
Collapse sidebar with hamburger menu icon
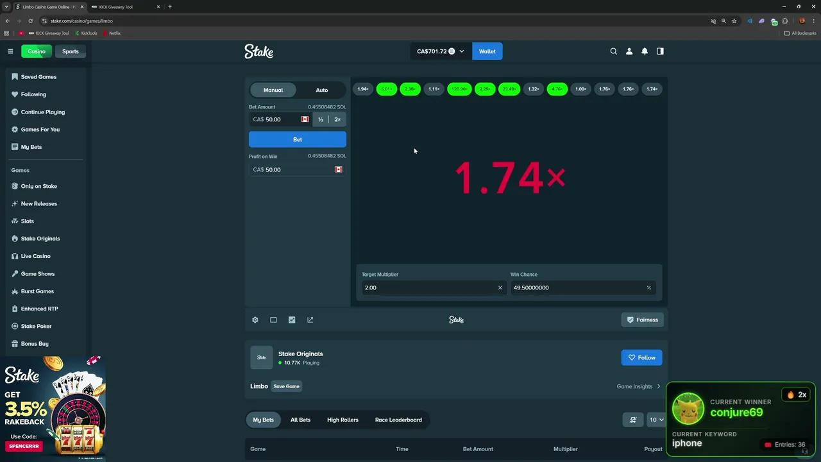[x=10, y=51]
